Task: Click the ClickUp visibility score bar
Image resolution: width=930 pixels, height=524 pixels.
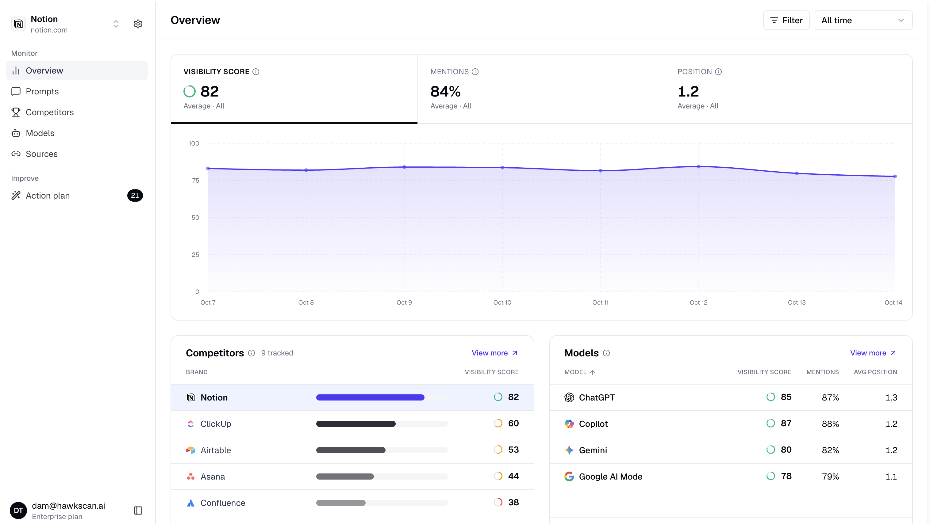Action: coord(382,424)
